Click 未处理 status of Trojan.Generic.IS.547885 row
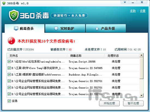The width and height of the screenshot is (150, 112). tap(116, 68)
